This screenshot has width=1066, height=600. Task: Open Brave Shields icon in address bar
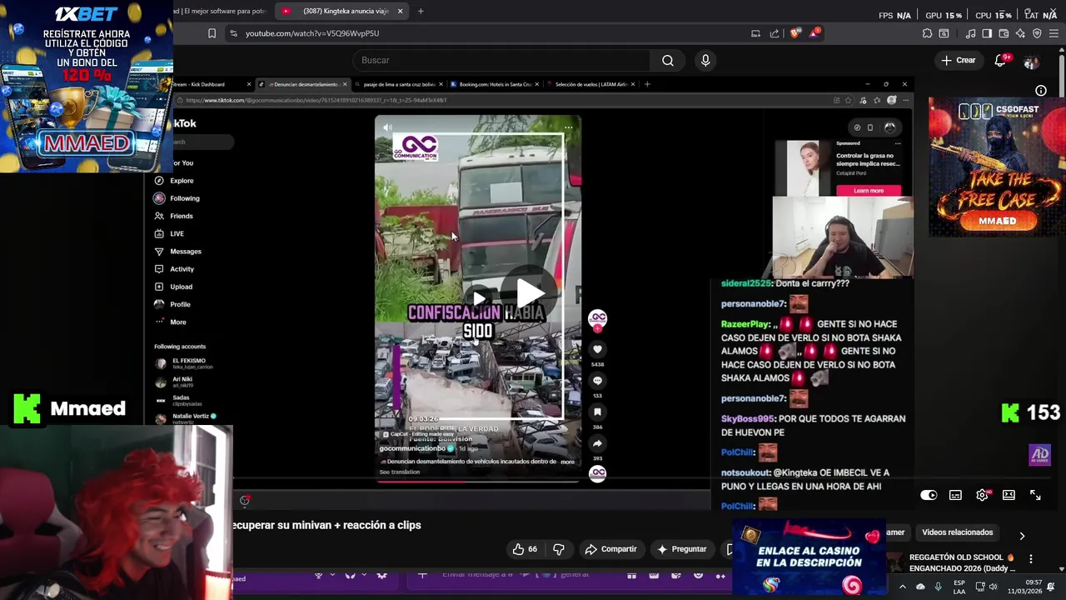click(795, 33)
